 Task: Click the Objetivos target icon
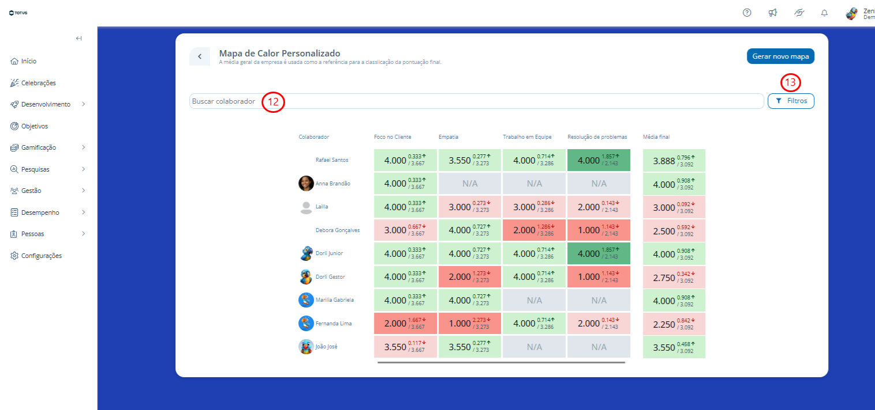pos(14,126)
